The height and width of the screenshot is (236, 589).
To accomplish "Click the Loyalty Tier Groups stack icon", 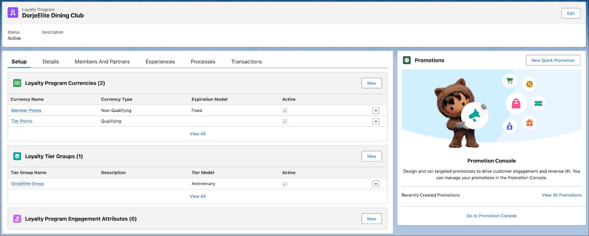I will (x=17, y=156).
